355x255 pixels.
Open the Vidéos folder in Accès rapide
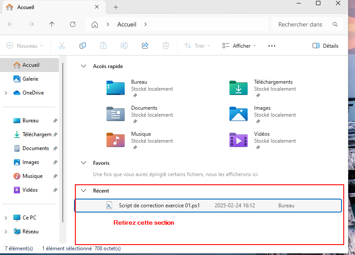239,140
